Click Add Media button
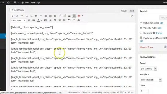 [x=17, y=10]
